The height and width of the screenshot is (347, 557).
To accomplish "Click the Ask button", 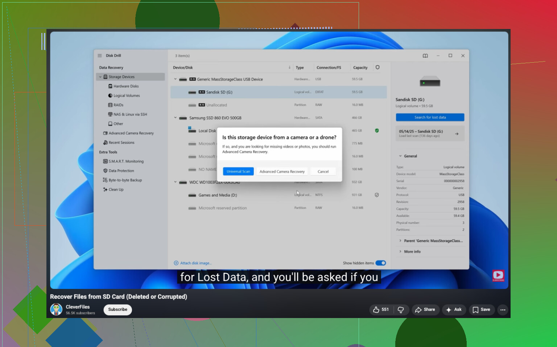I will [454, 310].
